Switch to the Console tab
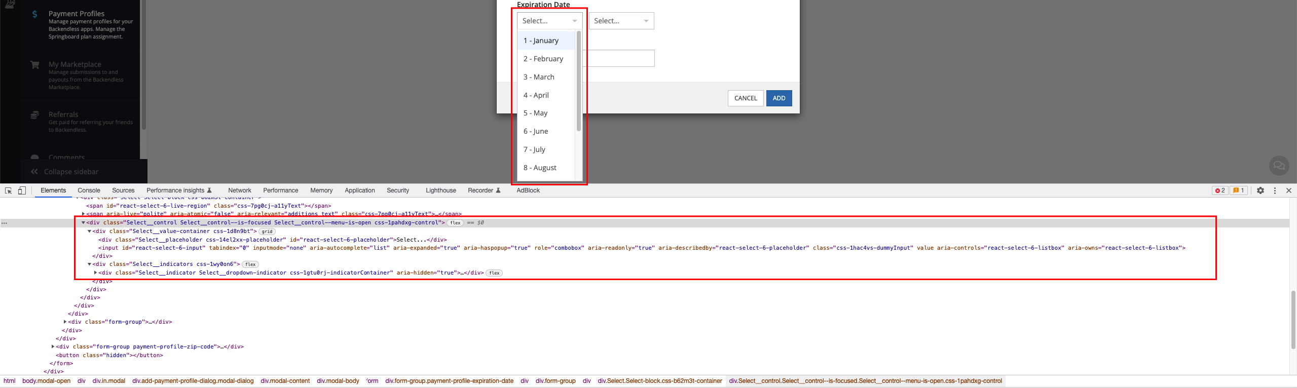 click(x=89, y=190)
